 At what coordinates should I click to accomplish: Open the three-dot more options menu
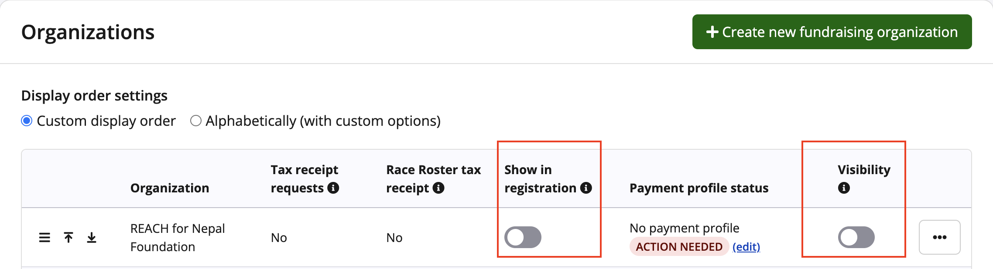tap(939, 237)
